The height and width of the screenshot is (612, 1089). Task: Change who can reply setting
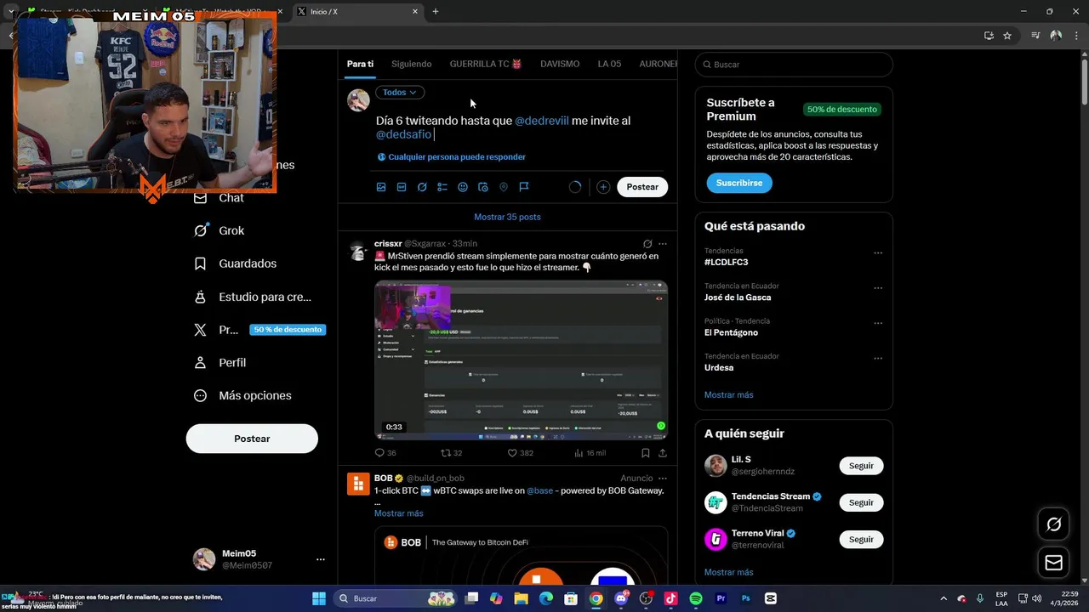pyautogui.click(x=451, y=157)
